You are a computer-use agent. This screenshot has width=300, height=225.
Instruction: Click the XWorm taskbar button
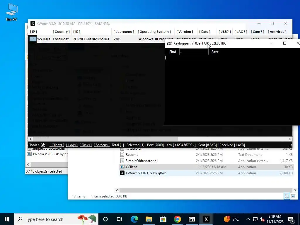pos(206,219)
